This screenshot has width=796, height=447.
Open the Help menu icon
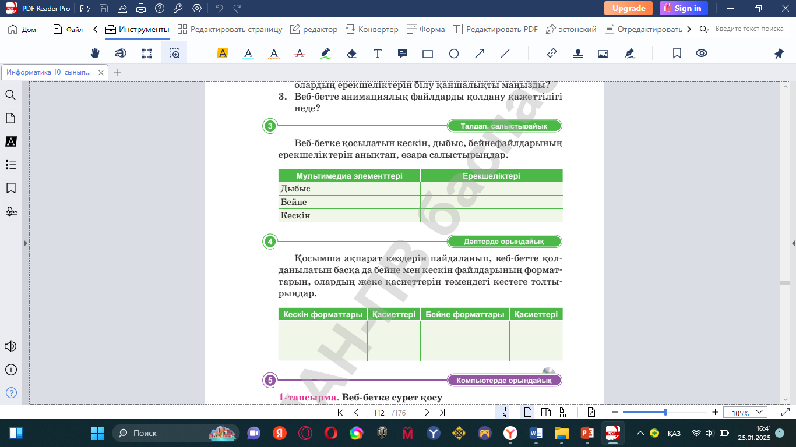tap(160, 8)
